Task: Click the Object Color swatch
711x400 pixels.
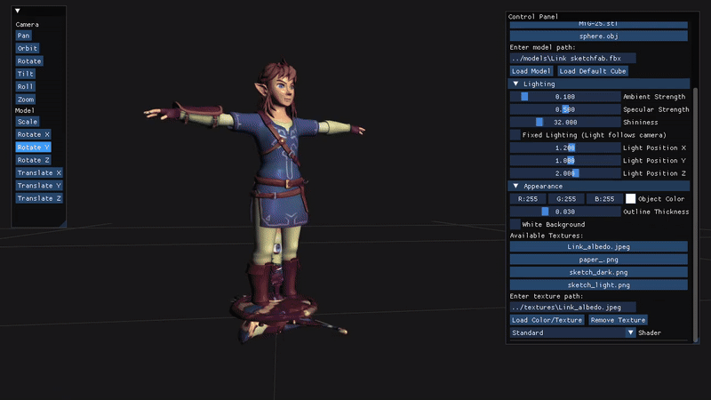Action: pos(630,198)
